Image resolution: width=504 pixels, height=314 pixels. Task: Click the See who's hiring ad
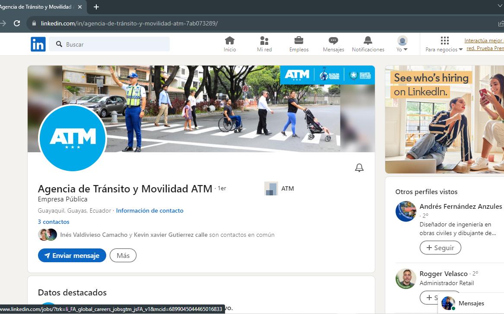(x=444, y=119)
